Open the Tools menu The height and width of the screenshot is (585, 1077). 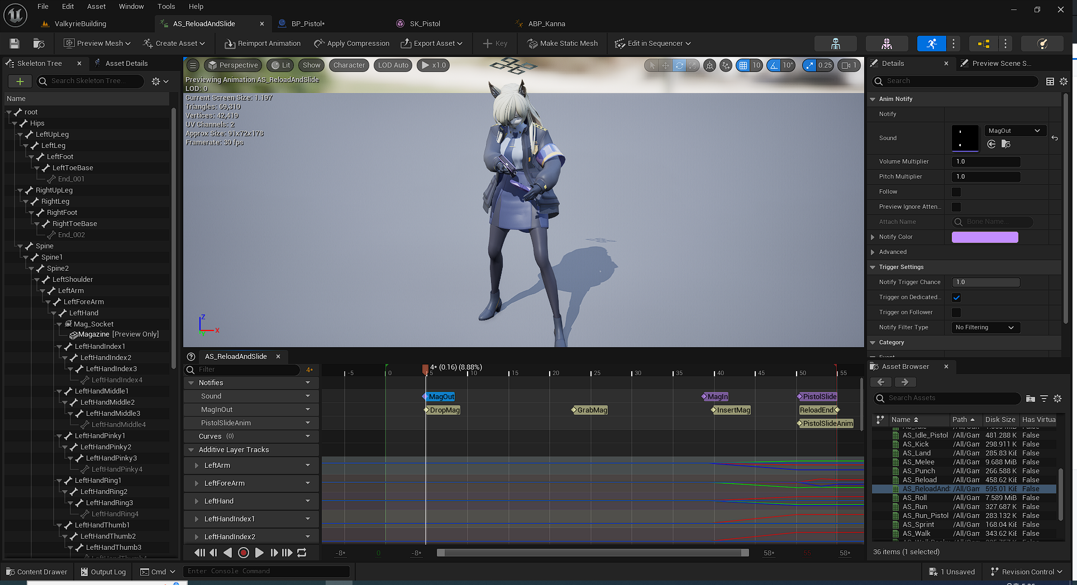(166, 7)
